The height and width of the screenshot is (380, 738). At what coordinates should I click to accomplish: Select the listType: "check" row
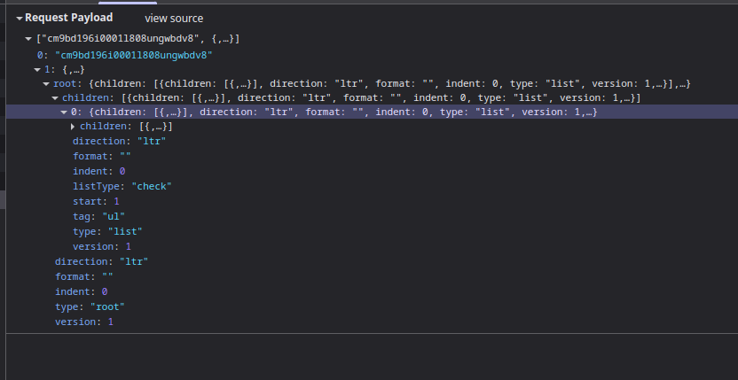click(x=122, y=186)
